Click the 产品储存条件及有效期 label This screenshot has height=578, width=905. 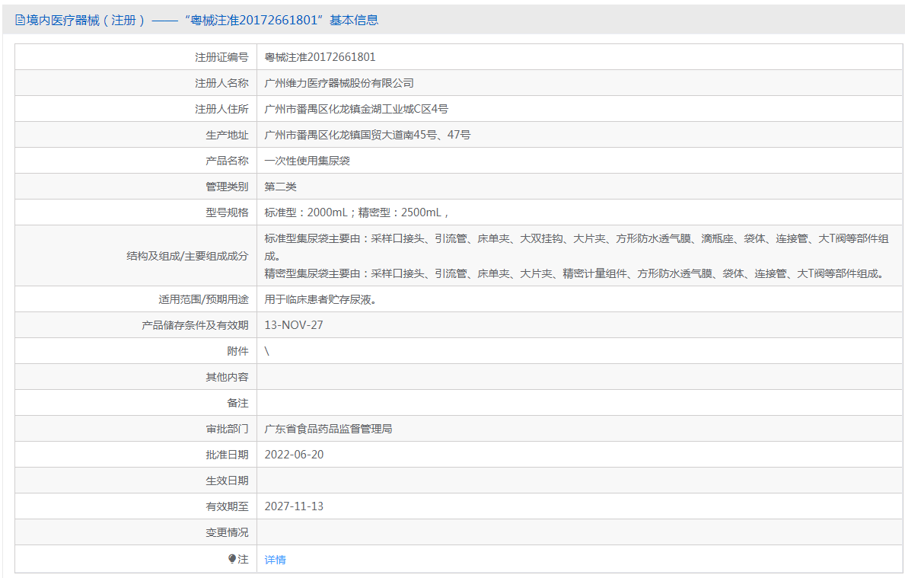coord(195,326)
